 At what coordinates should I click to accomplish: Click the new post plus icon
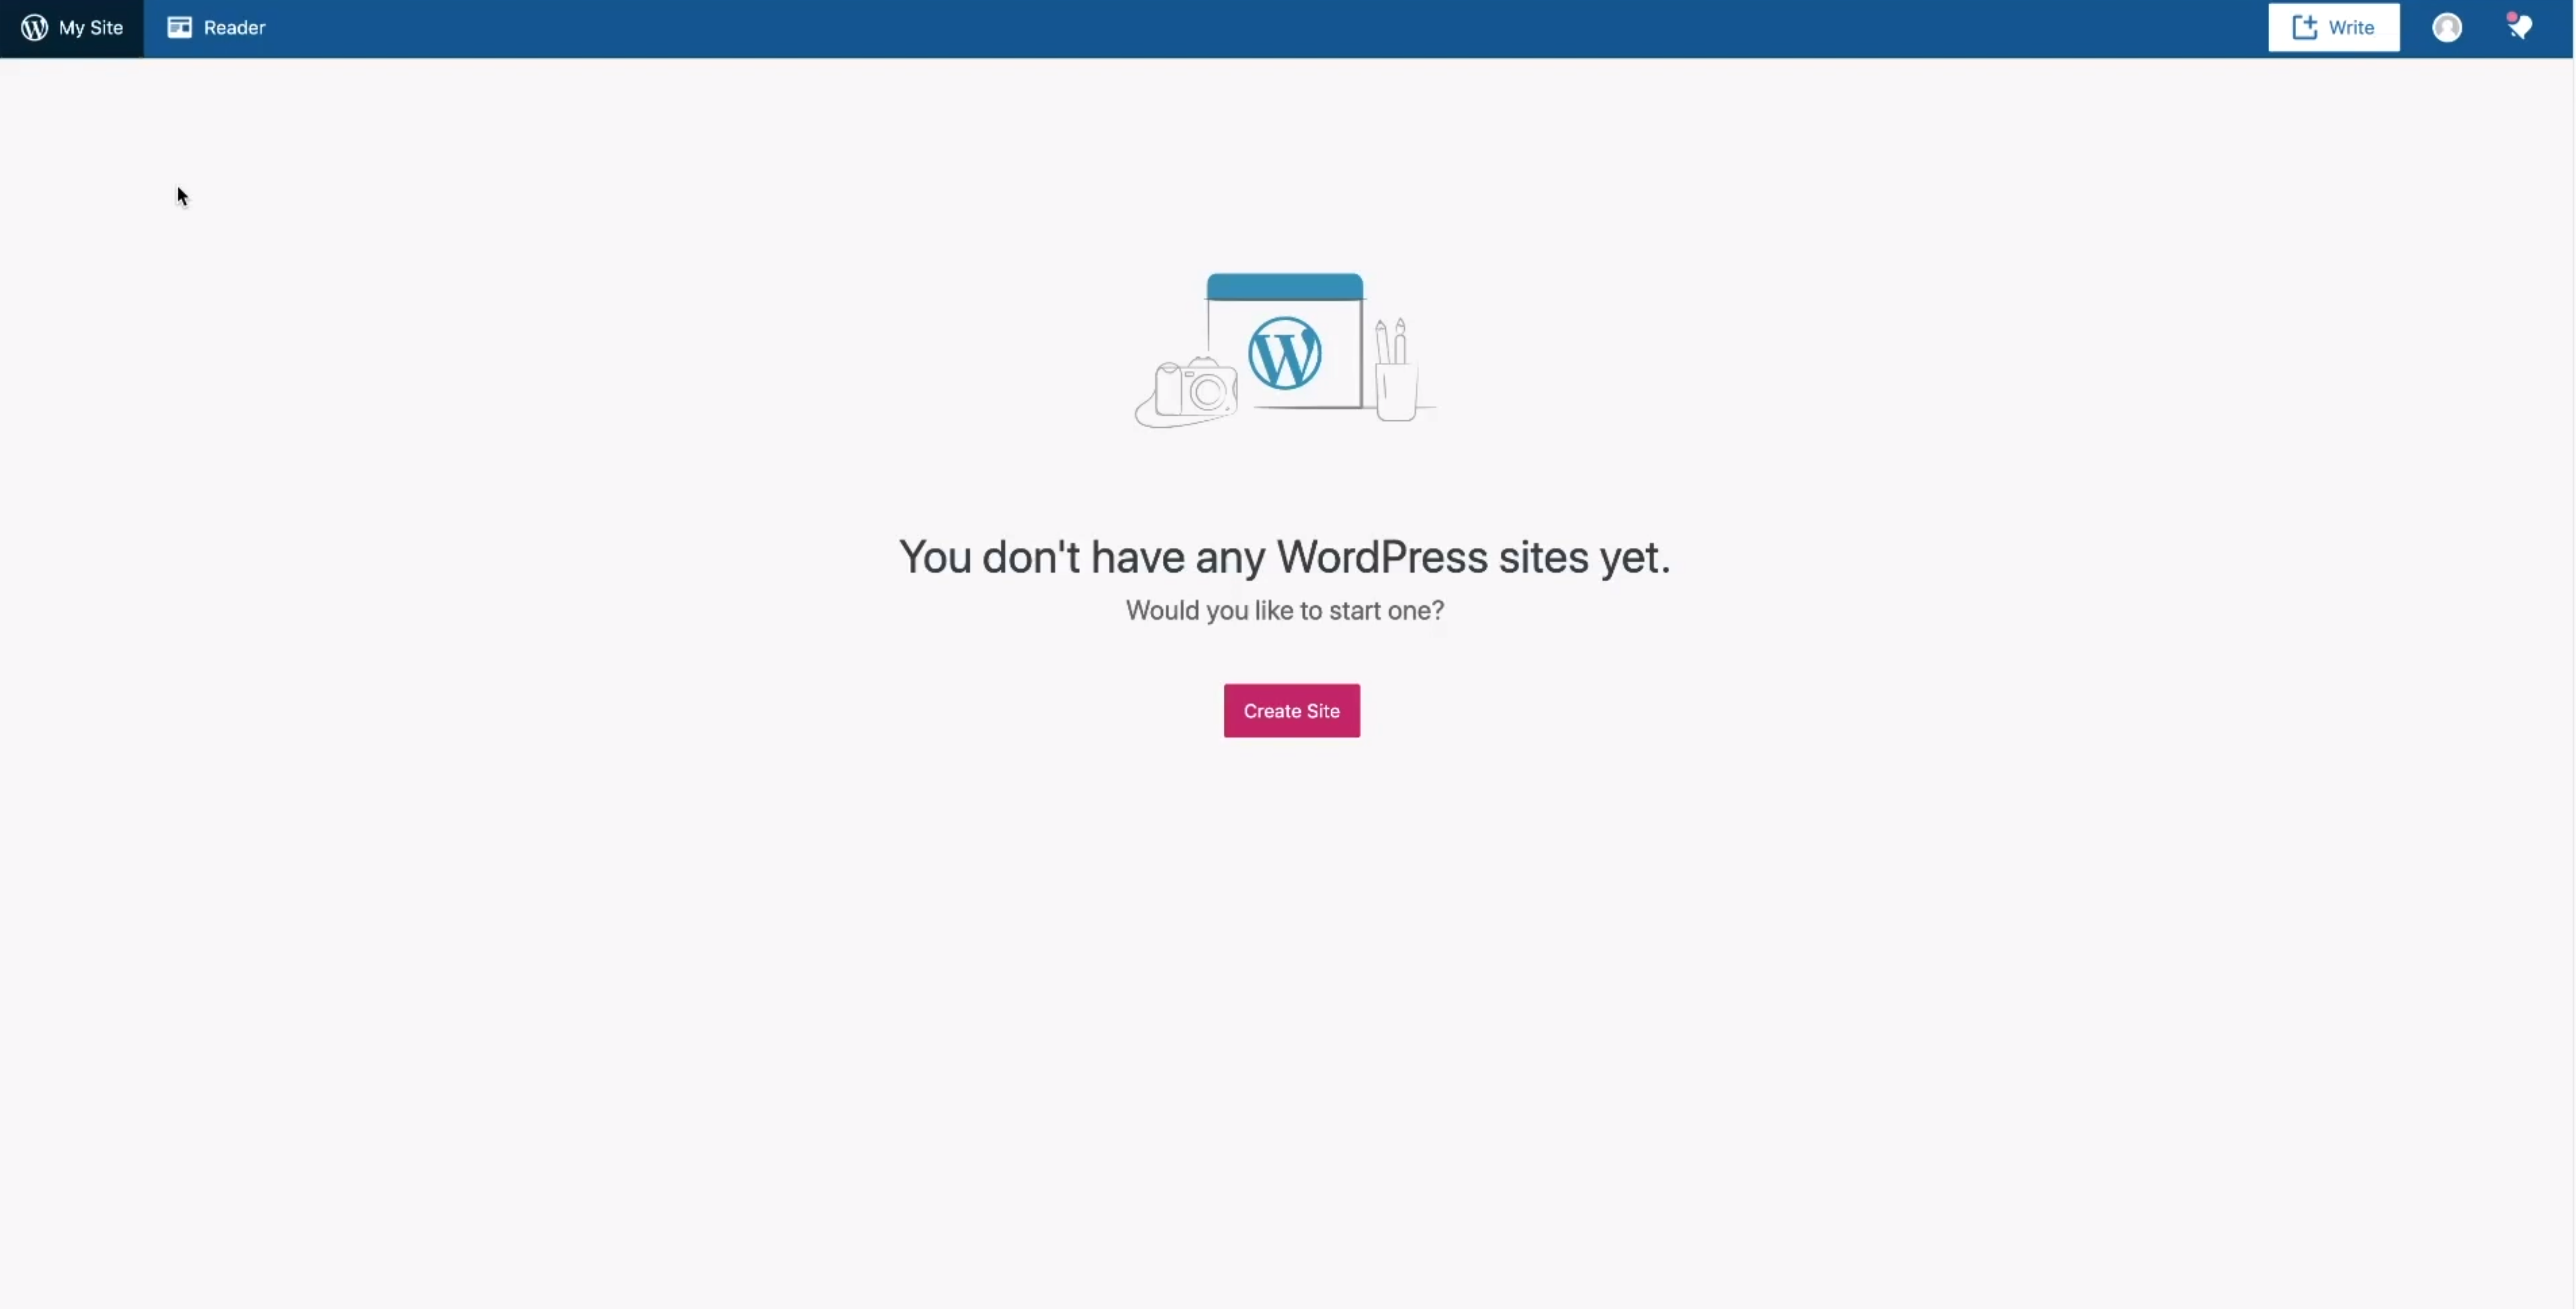coord(2305,27)
